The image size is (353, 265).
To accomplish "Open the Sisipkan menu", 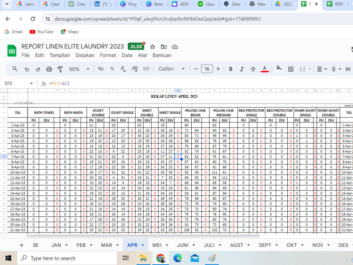I will 85,55.
